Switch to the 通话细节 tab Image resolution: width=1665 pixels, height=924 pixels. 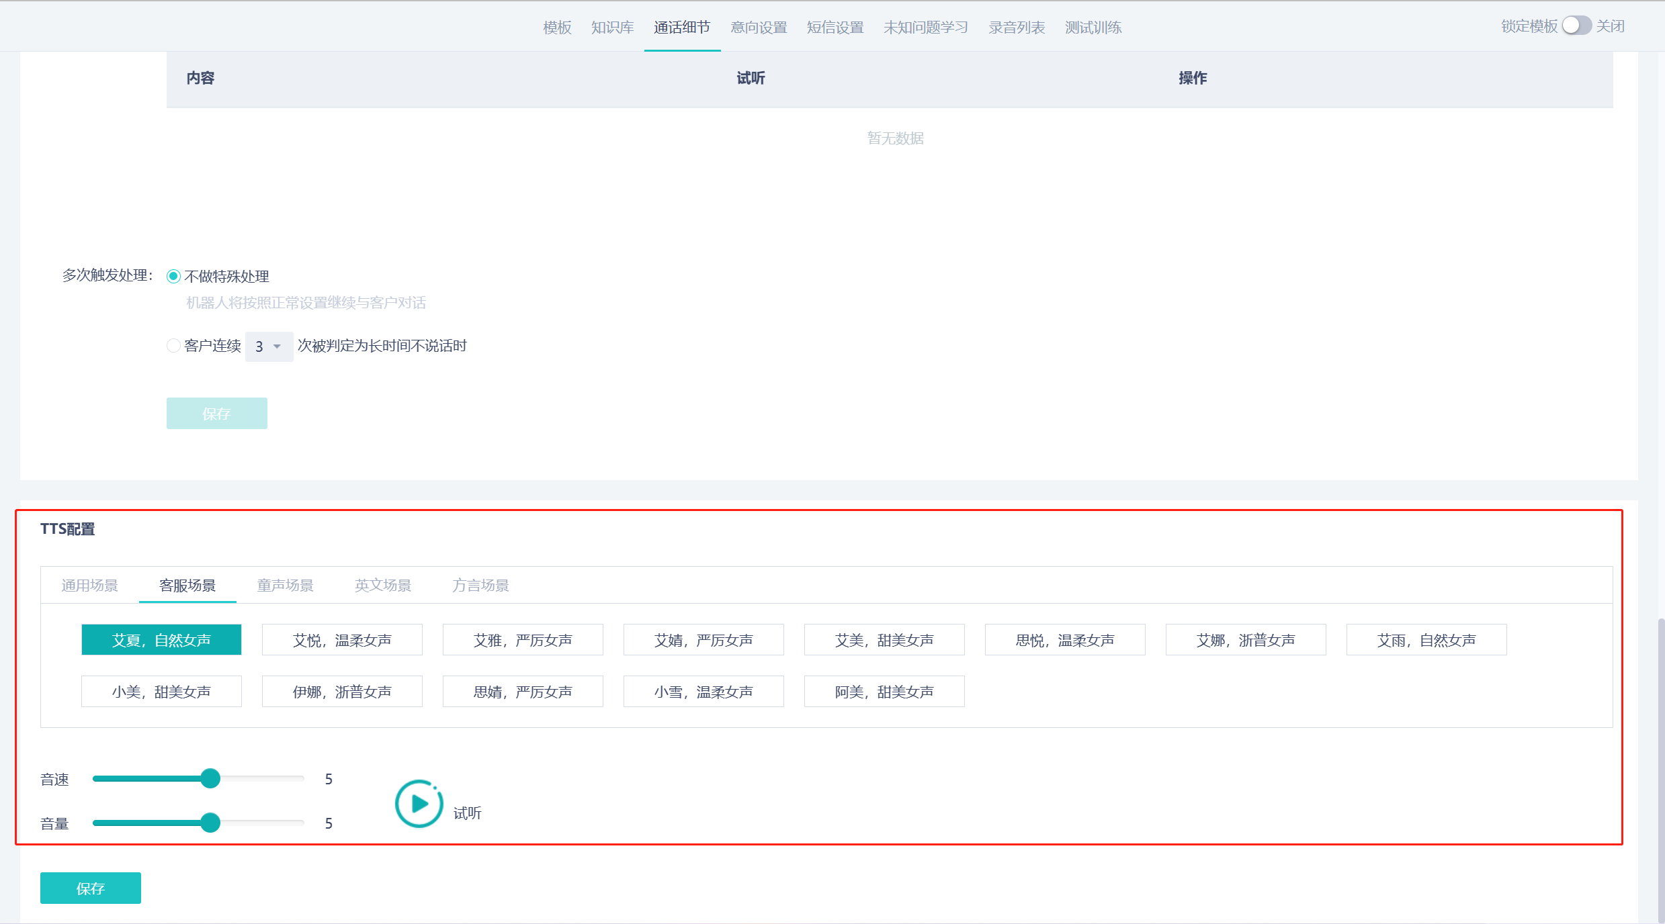point(682,27)
